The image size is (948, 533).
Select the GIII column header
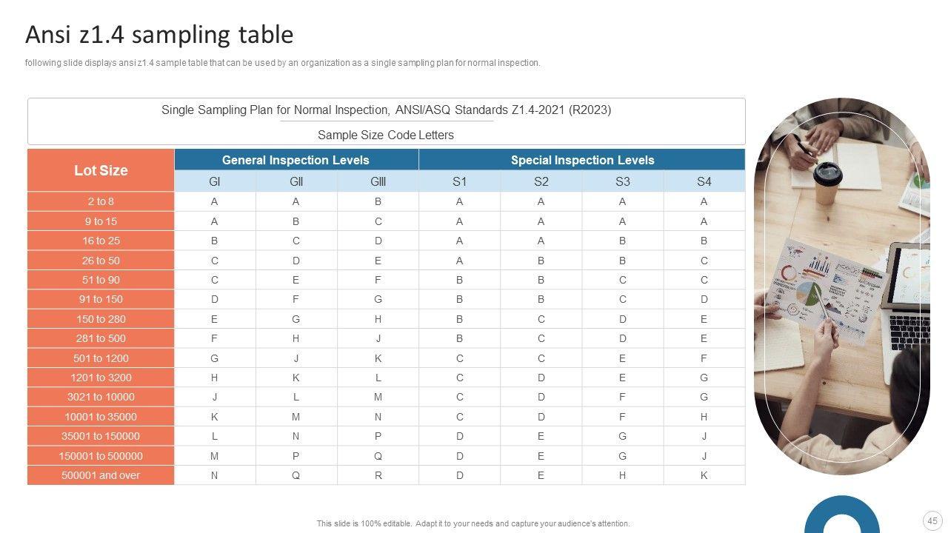tap(378, 181)
